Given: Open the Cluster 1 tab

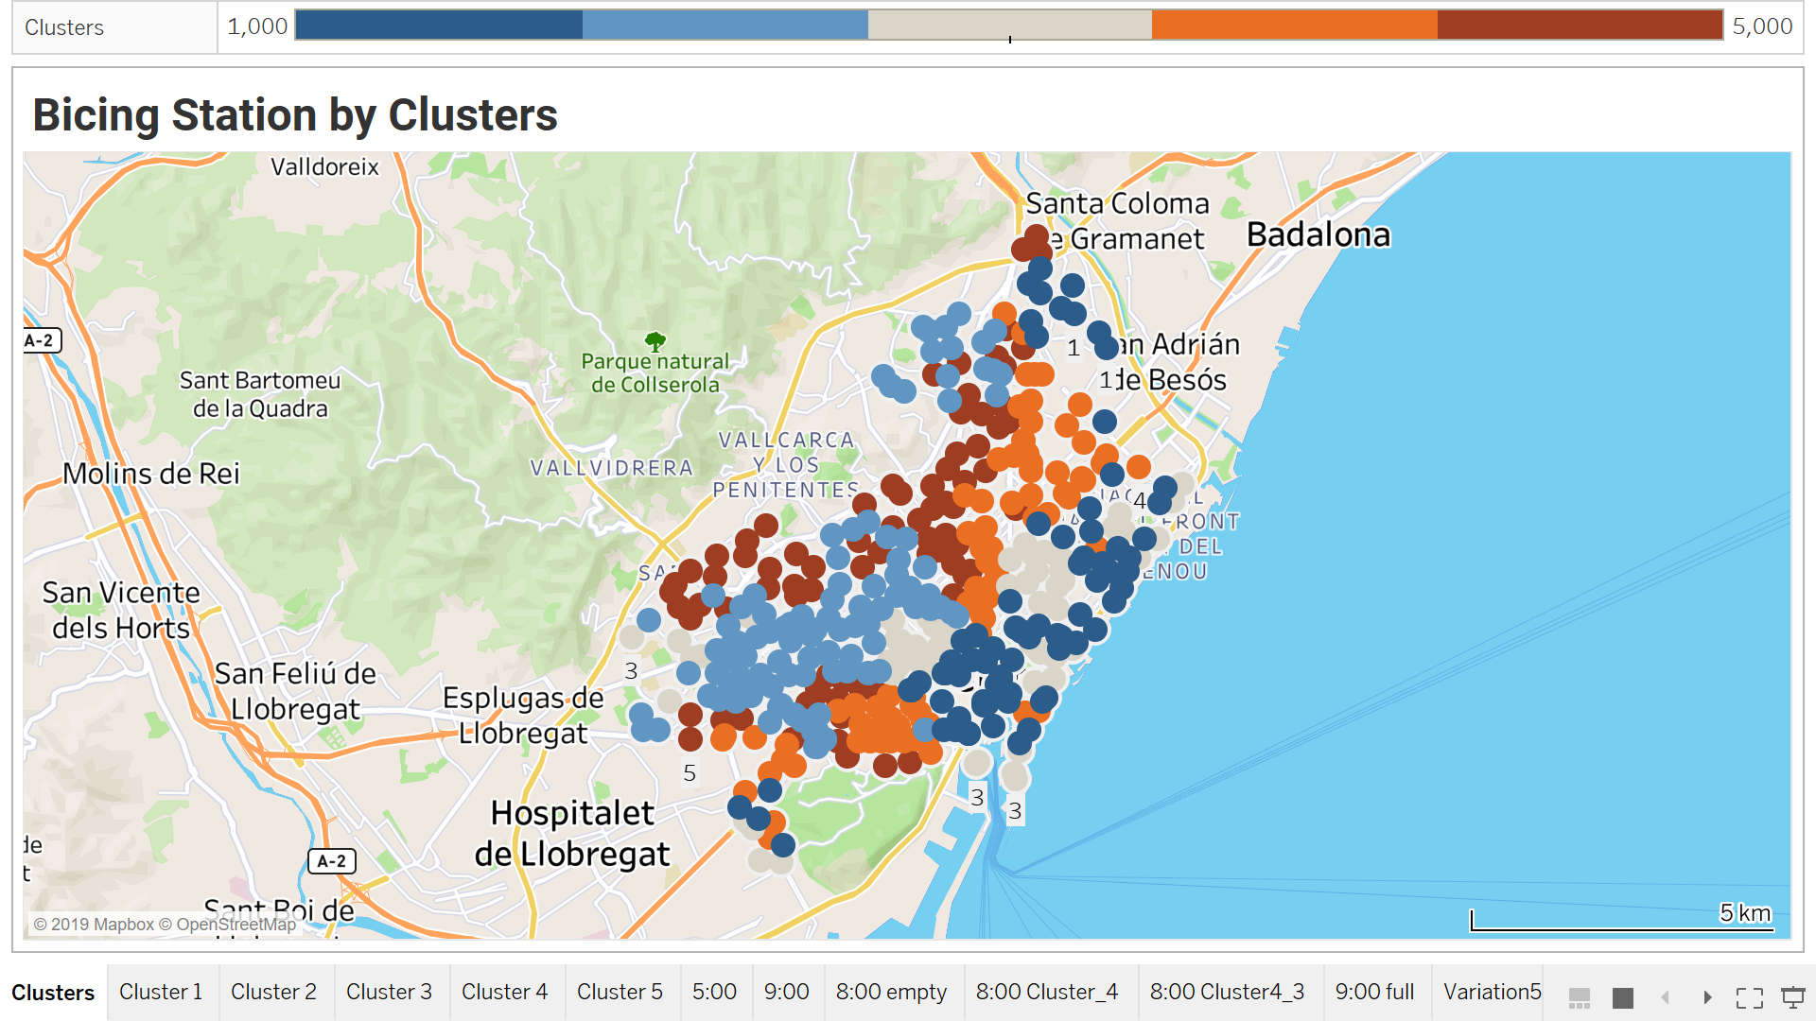Looking at the screenshot, I should 161,992.
